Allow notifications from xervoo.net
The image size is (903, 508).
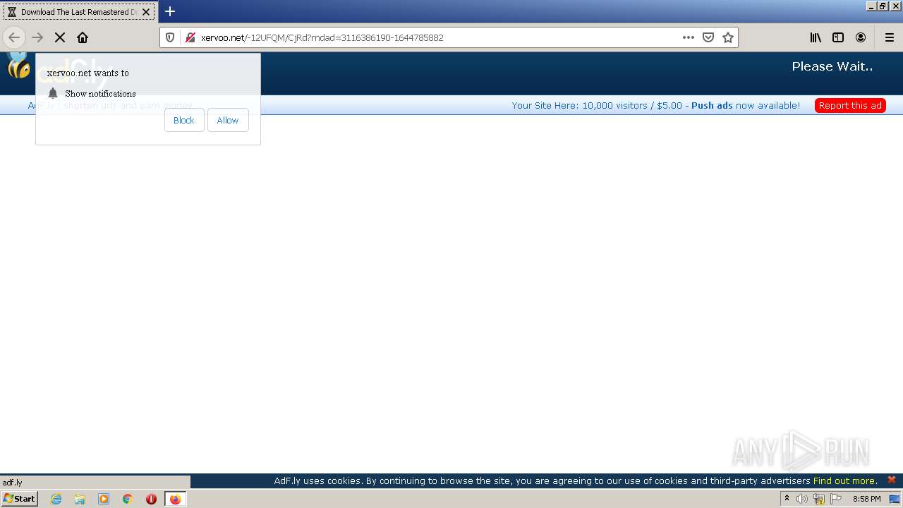tap(228, 120)
